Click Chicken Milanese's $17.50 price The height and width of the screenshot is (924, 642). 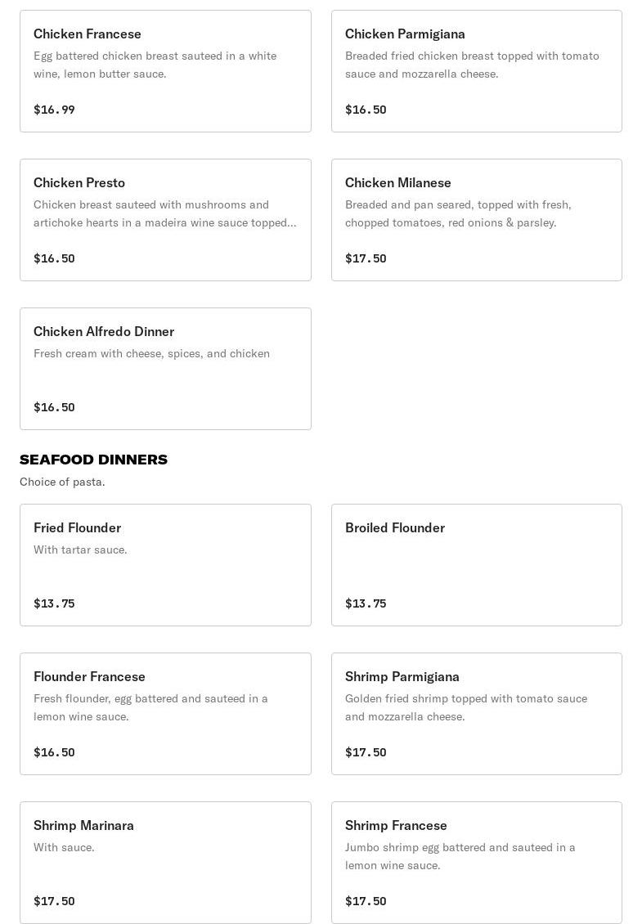pyautogui.click(x=366, y=258)
